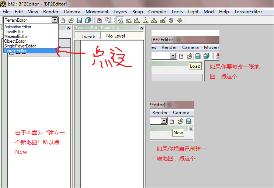Open the Light menu
This screenshot has width=274, height=188.
(193, 12)
